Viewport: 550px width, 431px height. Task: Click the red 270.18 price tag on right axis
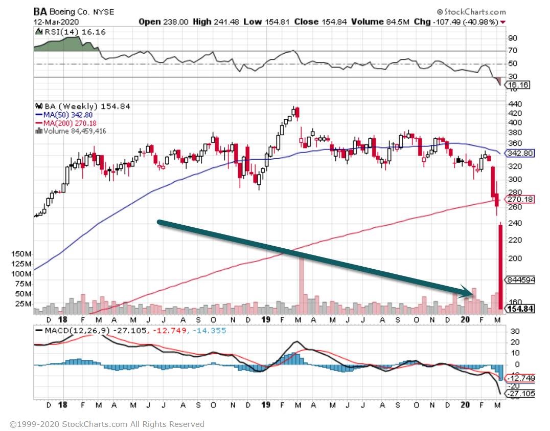[x=520, y=200]
